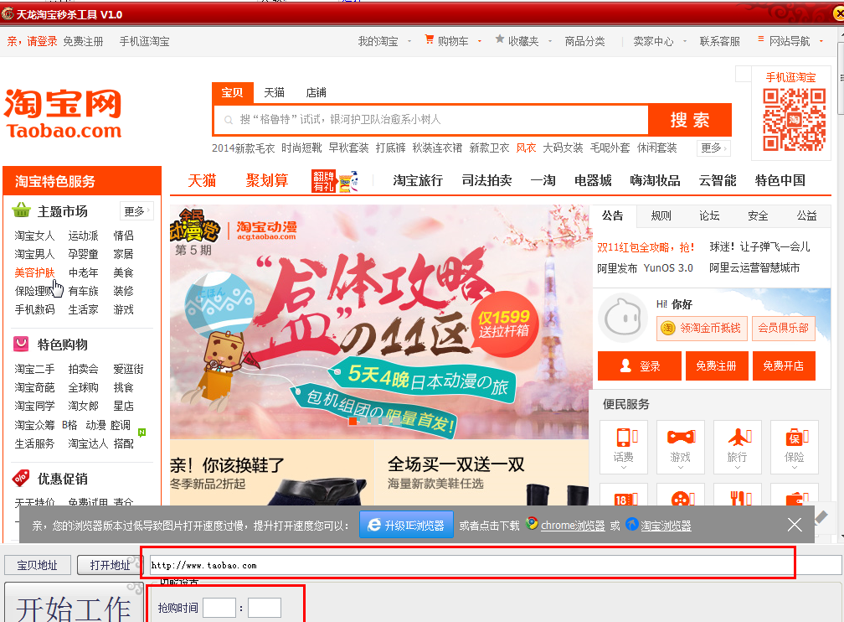Image resolution: width=844 pixels, height=622 pixels.
Task: Click the 全民动漫党 badge on banner
Action: coord(193,225)
